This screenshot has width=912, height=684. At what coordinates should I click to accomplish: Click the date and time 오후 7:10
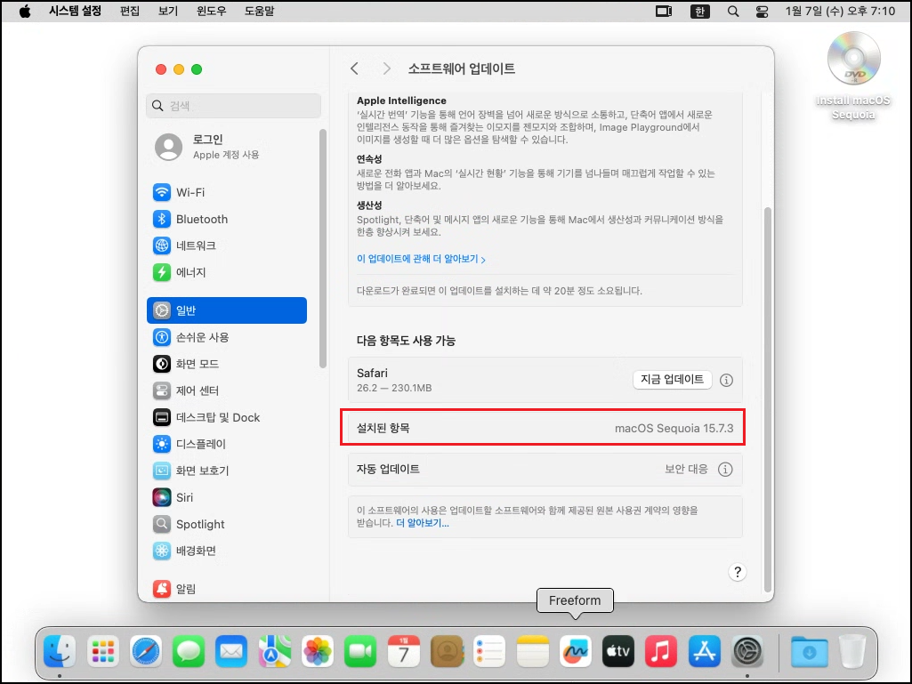click(x=840, y=11)
